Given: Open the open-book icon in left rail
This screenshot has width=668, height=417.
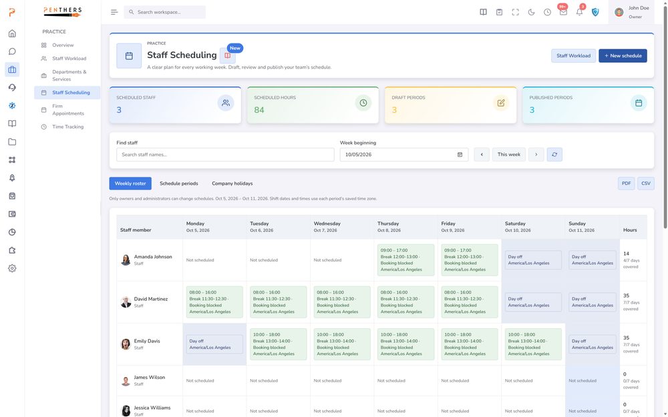Looking at the screenshot, I should click(x=12, y=123).
